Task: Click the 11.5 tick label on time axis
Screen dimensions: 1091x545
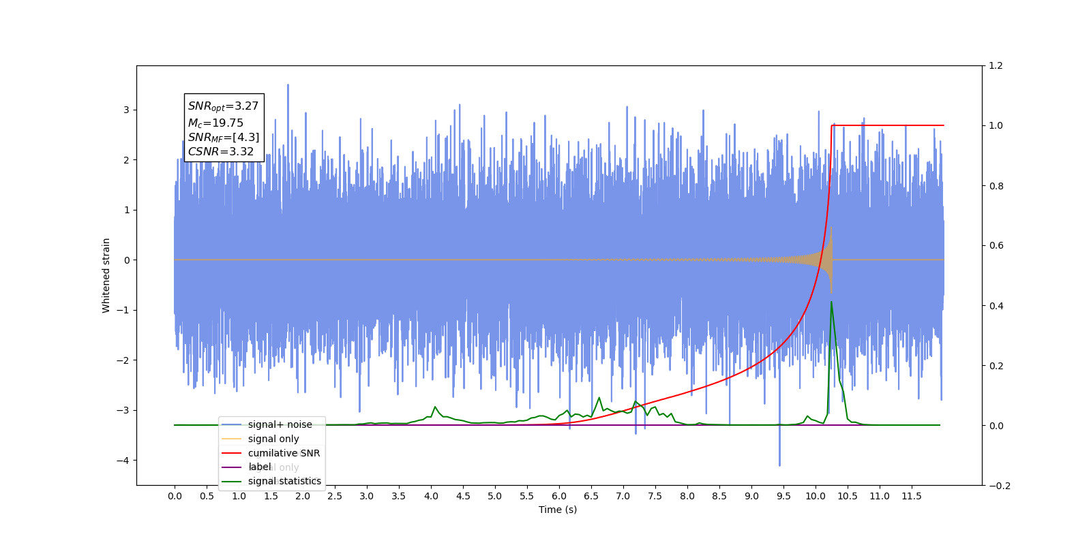Action: pyautogui.click(x=912, y=496)
